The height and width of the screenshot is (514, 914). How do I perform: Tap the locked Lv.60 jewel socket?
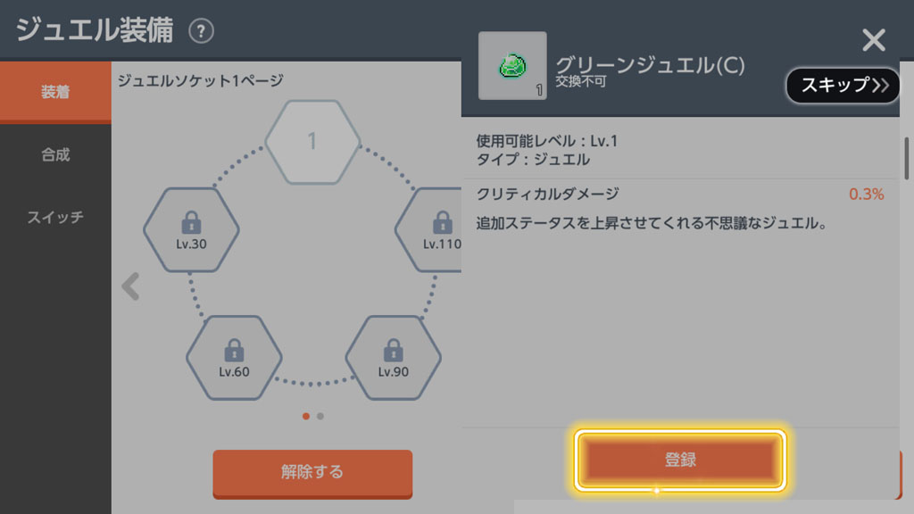point(235,357)
